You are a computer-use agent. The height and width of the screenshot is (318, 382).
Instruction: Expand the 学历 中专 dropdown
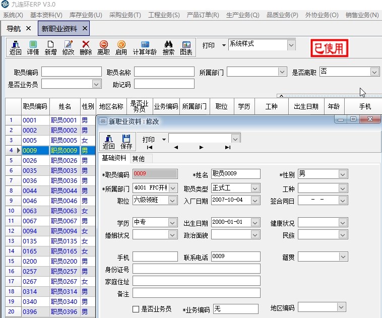(172, 222)
